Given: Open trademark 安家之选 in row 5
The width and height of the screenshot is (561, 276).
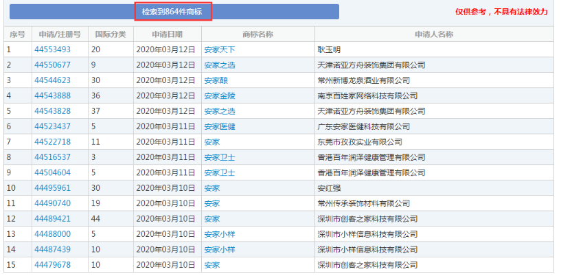Looking at the screenshot, I should pos(220,111).
